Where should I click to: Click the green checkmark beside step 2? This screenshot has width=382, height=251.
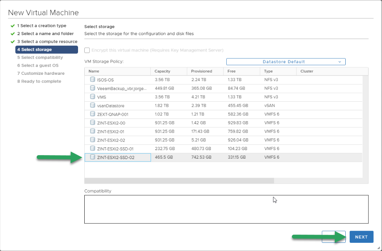pyautogui.click(x=12, y=34)
